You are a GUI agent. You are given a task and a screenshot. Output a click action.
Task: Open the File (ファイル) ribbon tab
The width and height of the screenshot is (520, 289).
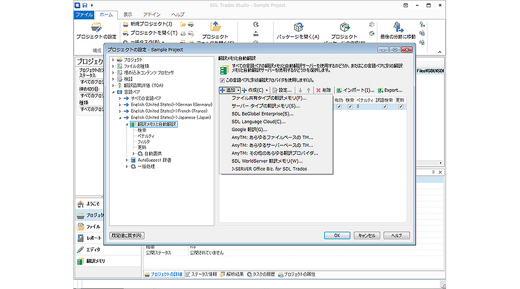pyautogui.click(x=84, y=14)
